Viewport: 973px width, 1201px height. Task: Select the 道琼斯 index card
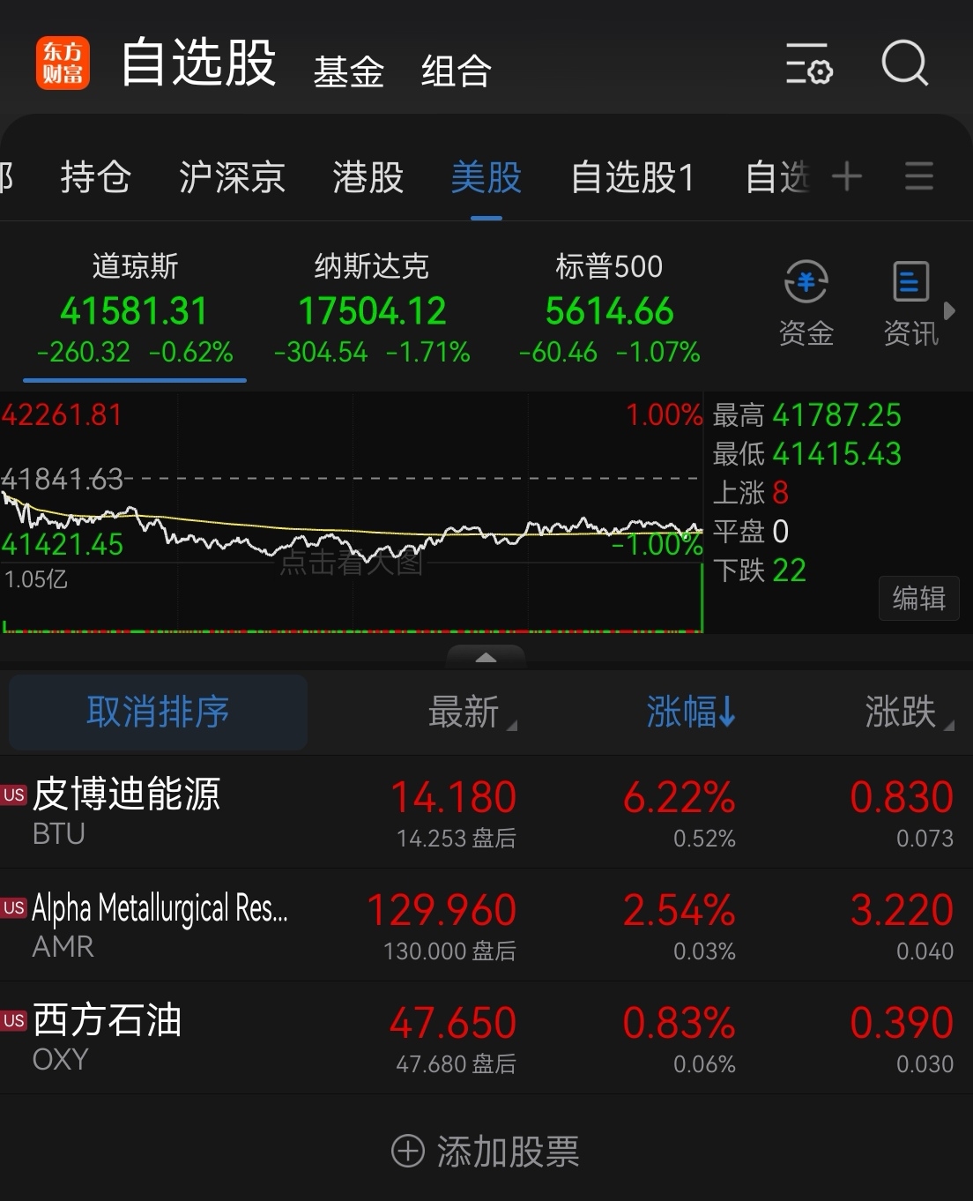(x=135, y=310)
